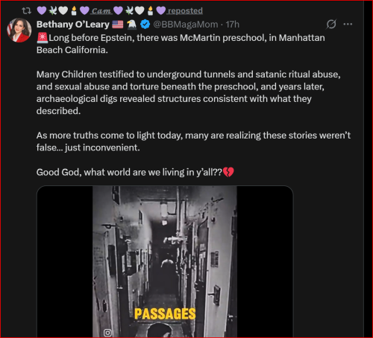The height and width of the screenshot is (338, 373).
Task: Click the Instagram logo in the video
Action: [x=107, y=333]
